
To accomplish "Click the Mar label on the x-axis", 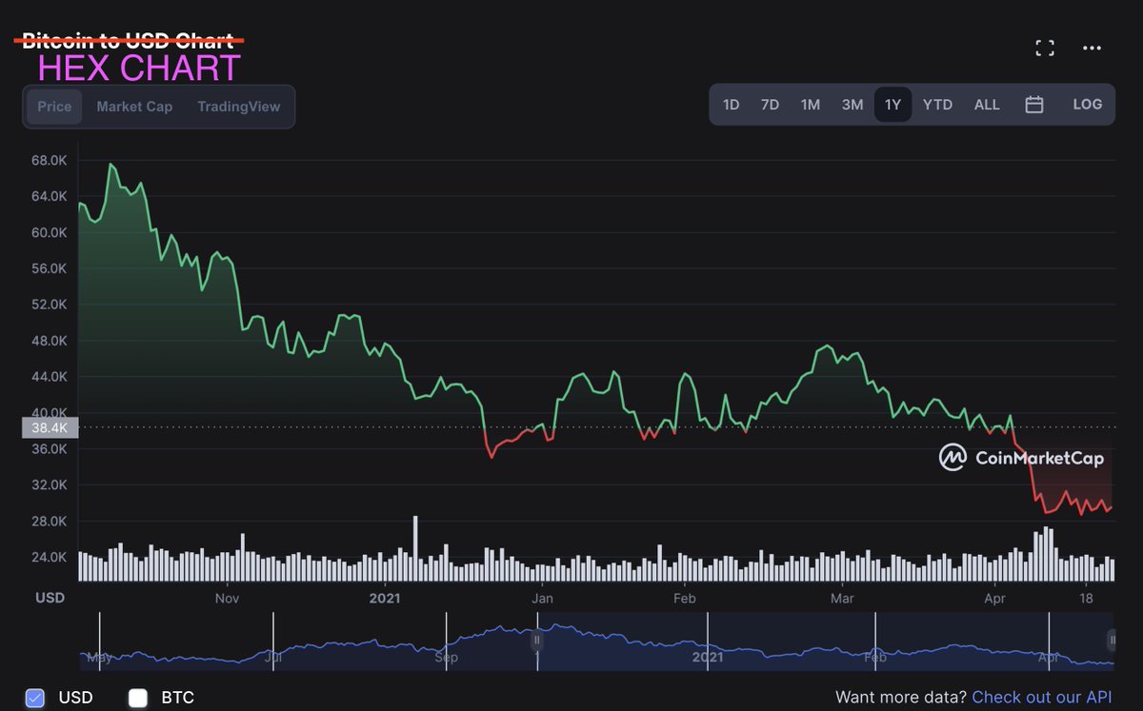I will pos(842,599).
